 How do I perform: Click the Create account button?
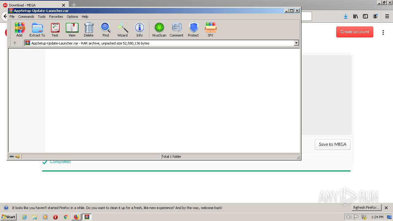pyautogui.click(x=355, y=32)
